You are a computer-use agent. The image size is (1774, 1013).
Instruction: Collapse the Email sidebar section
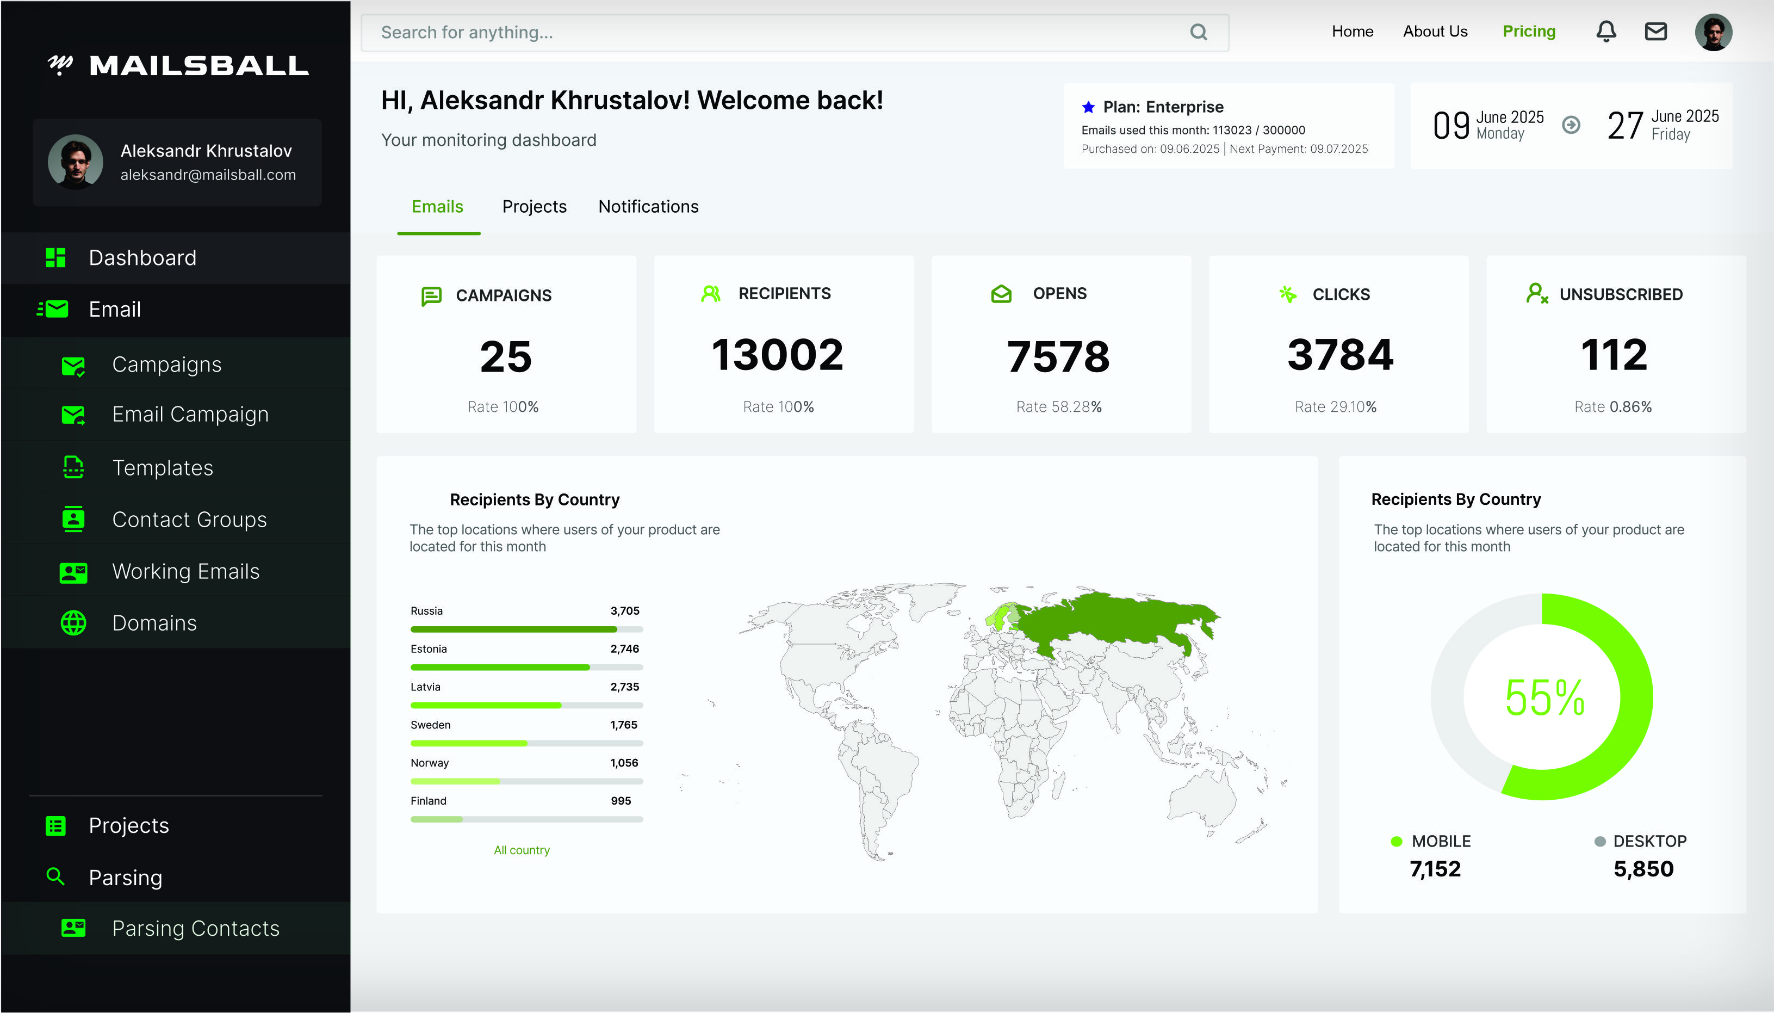click(115, 309)
